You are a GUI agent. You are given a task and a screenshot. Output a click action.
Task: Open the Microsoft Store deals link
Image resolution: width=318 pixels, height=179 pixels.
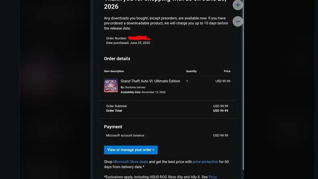131,162
